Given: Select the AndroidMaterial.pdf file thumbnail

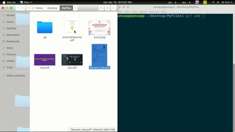Looking at the screenshot, I should click(x=72, y=25).
